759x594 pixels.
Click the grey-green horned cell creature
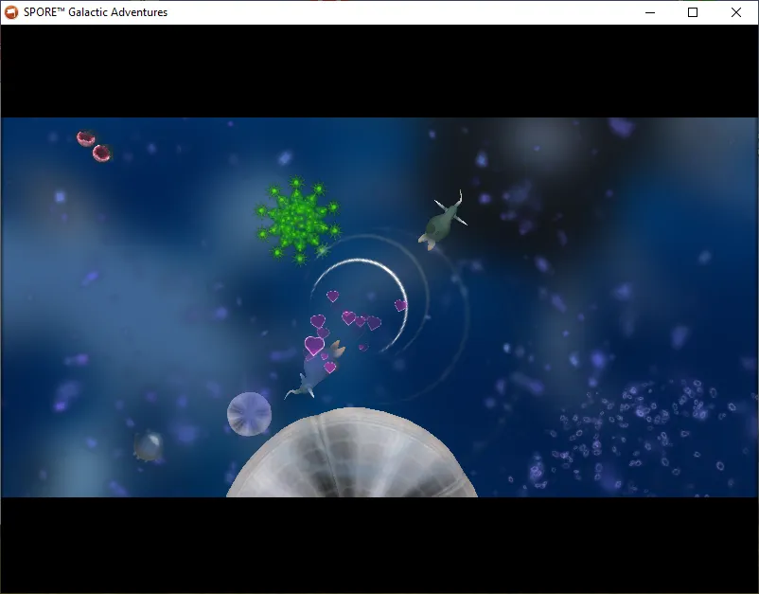click(x=443, y=221)
